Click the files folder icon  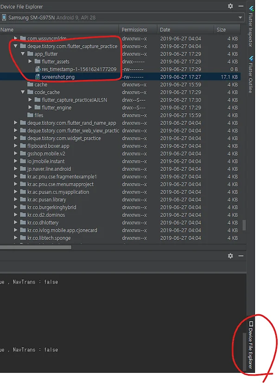30,115
